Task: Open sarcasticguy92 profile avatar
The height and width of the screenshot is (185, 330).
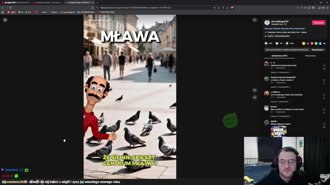Action: (x=267, y=23)
